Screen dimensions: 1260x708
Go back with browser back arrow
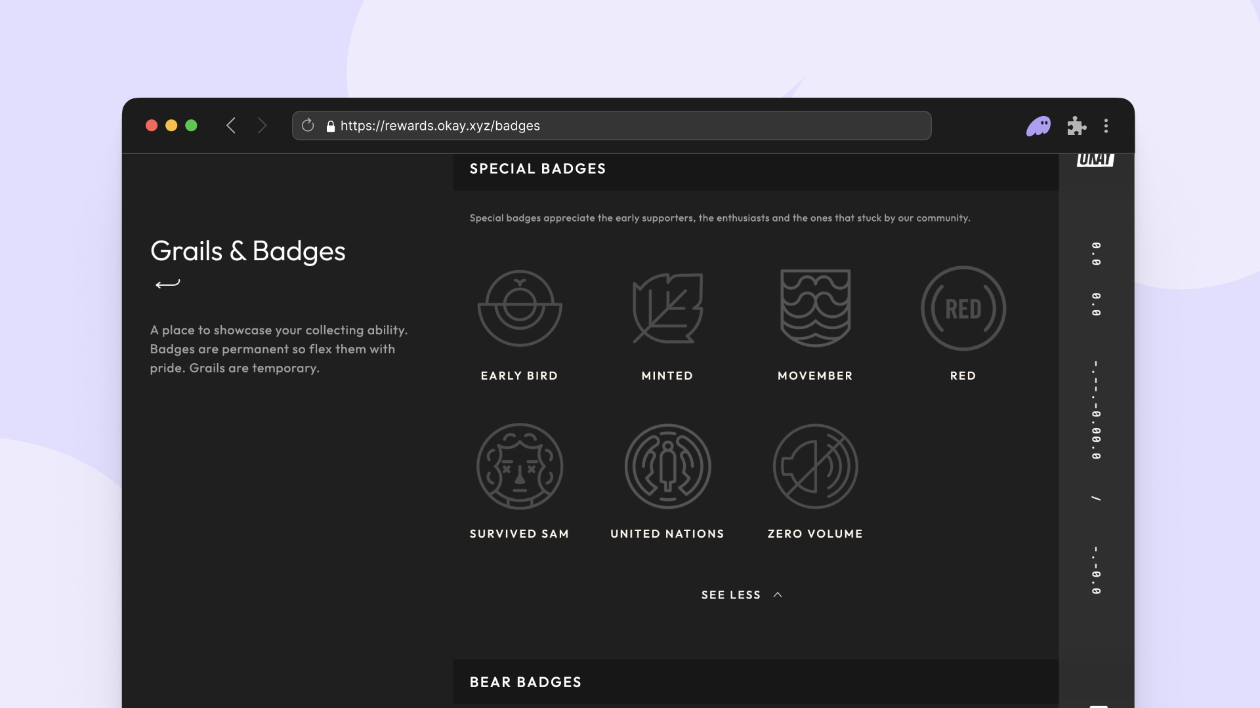click(231, 125)
